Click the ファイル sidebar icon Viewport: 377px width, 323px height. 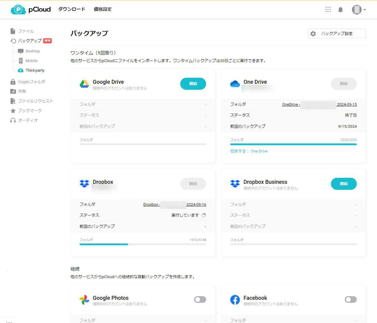pos(13,31)
